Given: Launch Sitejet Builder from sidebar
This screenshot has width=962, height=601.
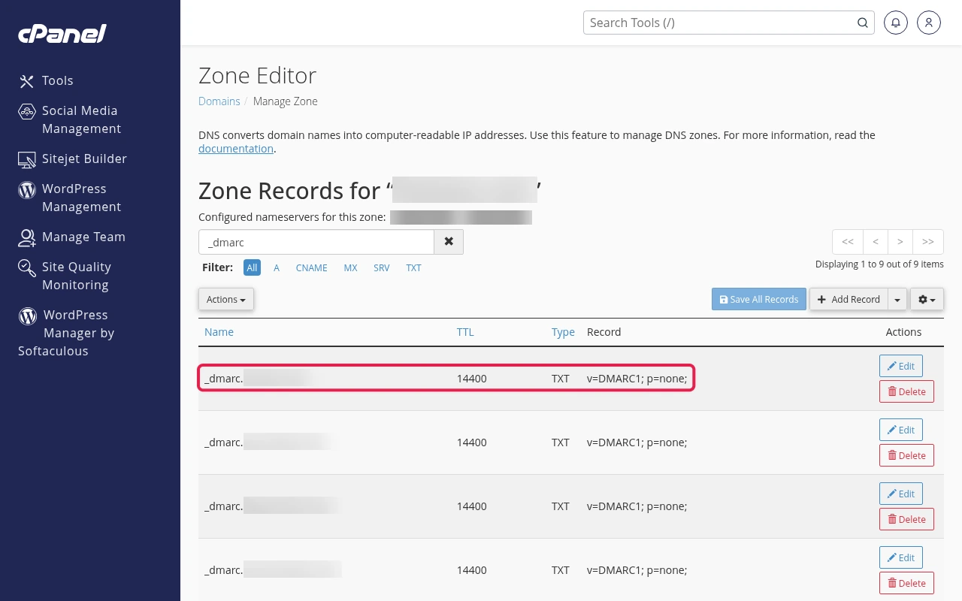Looking at the screenshot, I should coord(72,159).
